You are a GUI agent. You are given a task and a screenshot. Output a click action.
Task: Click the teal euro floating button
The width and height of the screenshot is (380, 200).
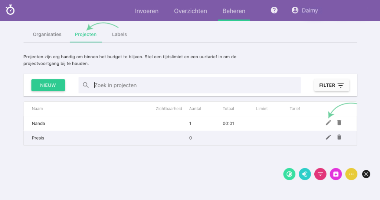(x=305, y=174)
